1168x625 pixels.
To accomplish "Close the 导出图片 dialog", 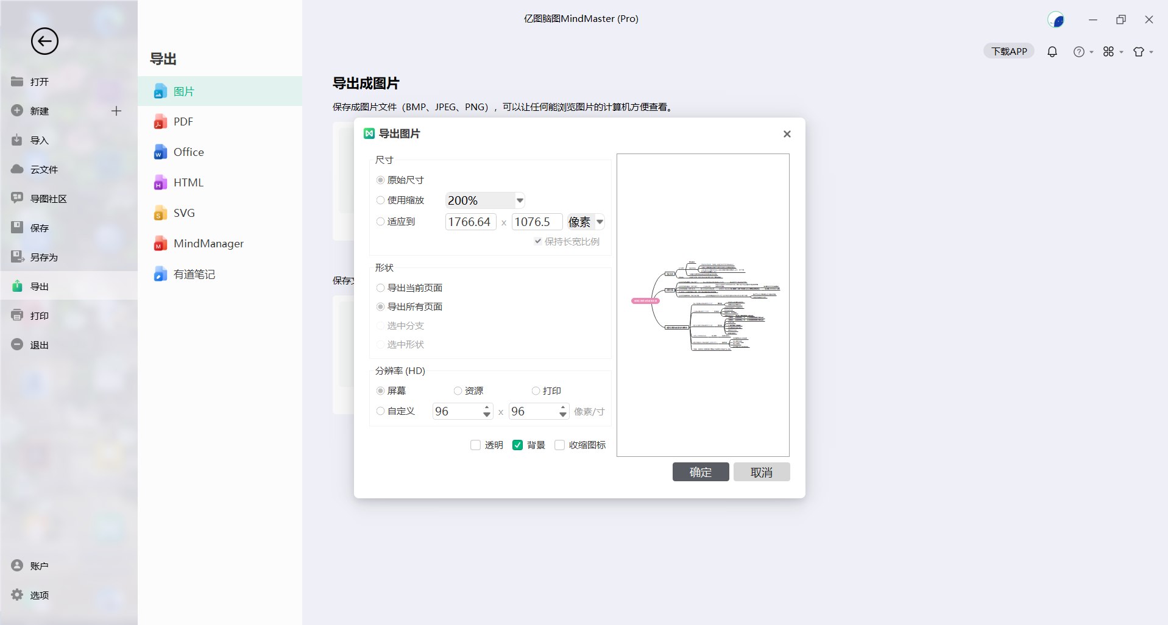I will (x=787, y=134).
